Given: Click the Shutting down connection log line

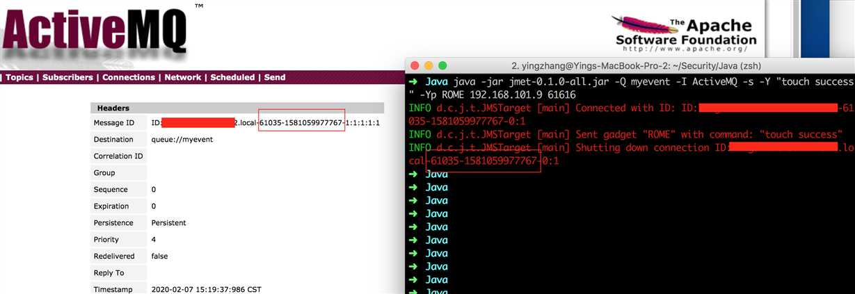Looking at the screenshot, I should (632, 154).
